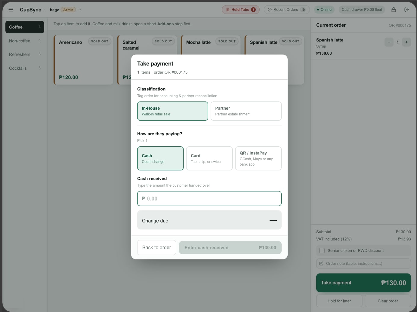Increase Spanish latte quantity with plus
The width and height of the screenshot is (417, 312).
coord(406,42)
